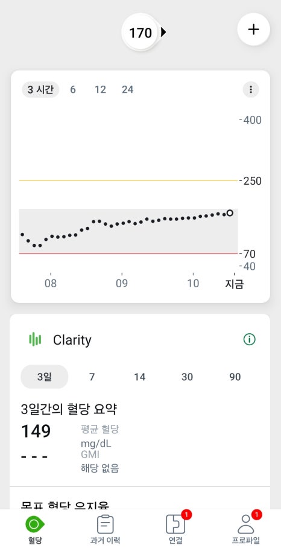Select the 3 시간 graph range

tap(40, 90)
